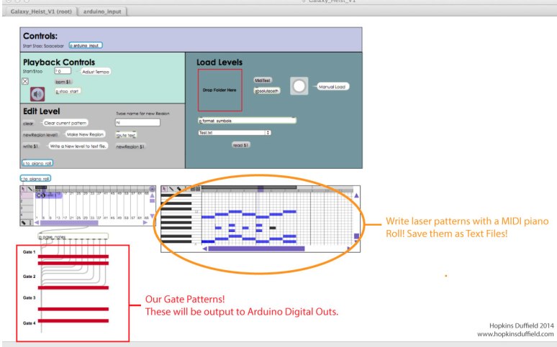Screen dimensions: 557x347
Task: Click the new Region name text field
Action: click(x=137, y=122)
